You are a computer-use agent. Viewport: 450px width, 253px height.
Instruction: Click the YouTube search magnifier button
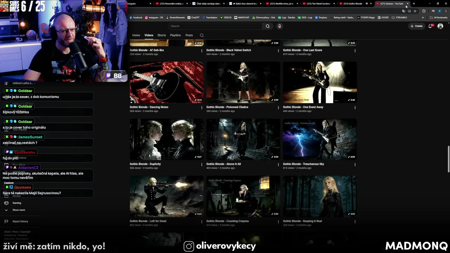click(268, 26)
